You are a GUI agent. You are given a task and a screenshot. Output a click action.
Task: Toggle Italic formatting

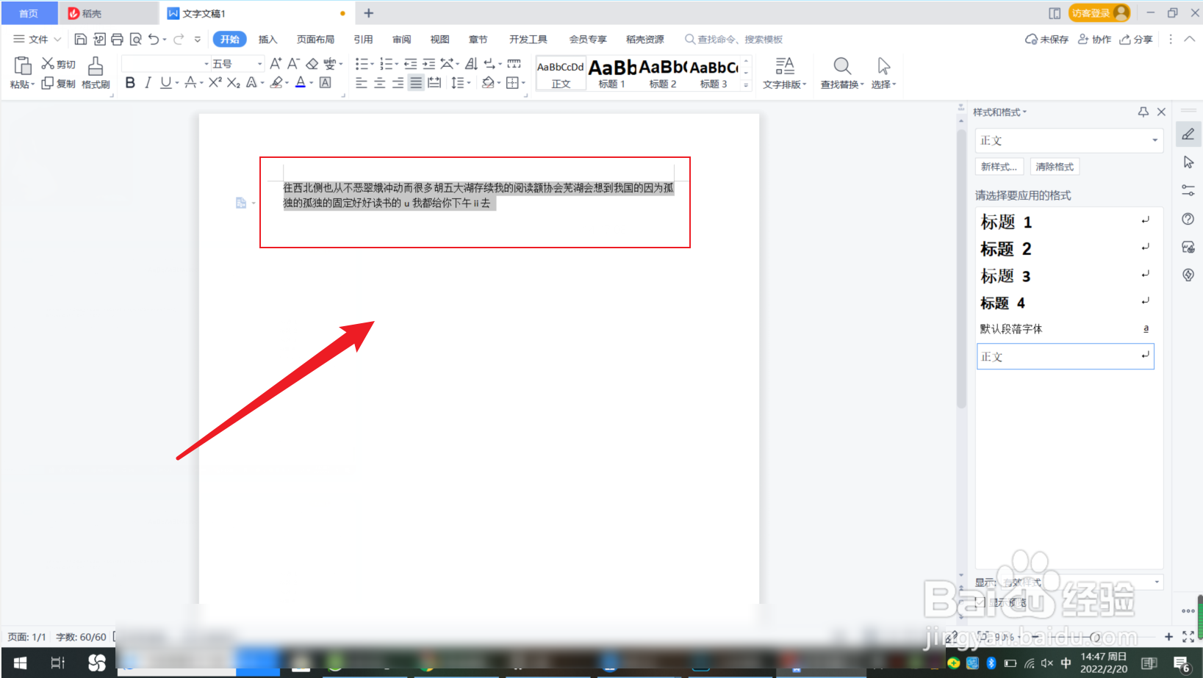pos(148,83)
